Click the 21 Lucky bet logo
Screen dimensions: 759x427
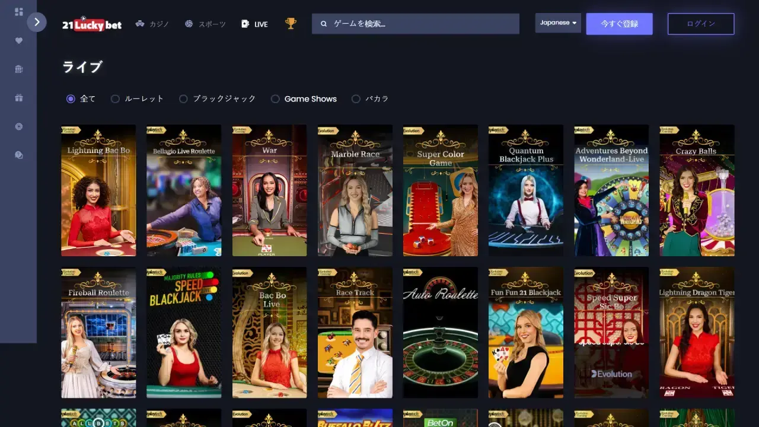point(92,24)
